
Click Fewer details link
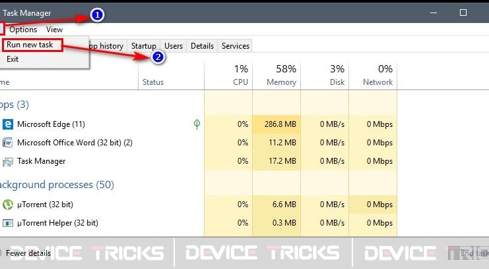click(x=28, y=253)
